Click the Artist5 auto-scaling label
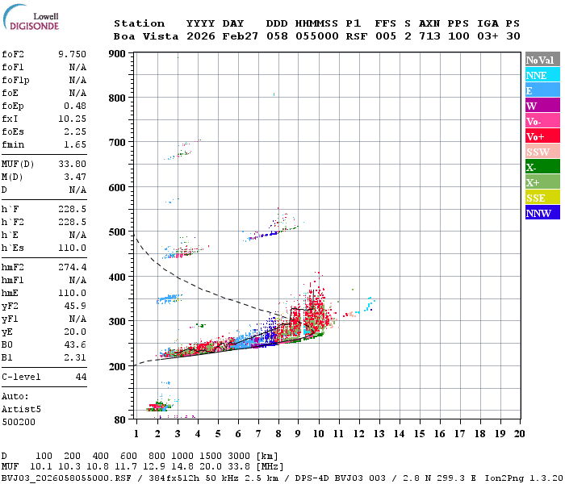The width and height of the screenshot is (565, 484). [21, 410]
